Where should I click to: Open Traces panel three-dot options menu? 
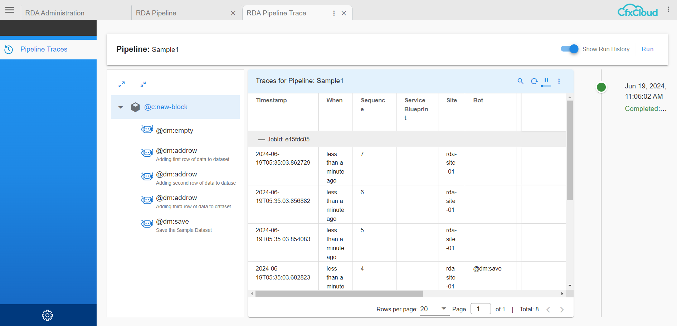point(559,81)
